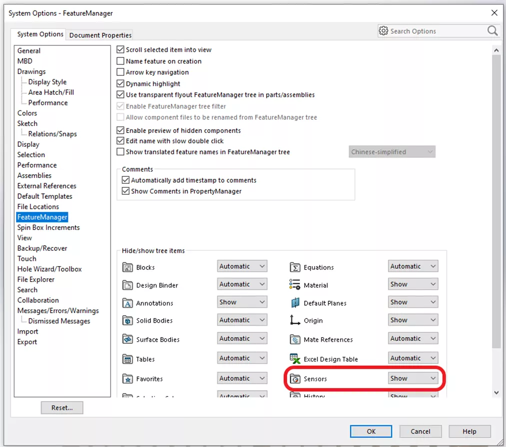The width and height of the screenshot is (506, 447).
Task: Click the Sensors folder icon
Action: (295, 379)
